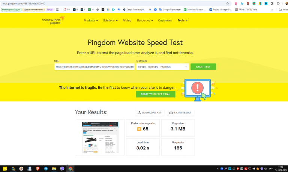Open the taskbar clock and date
The width and height of the screenshot is (288, 172).
[x=280, y=169]
